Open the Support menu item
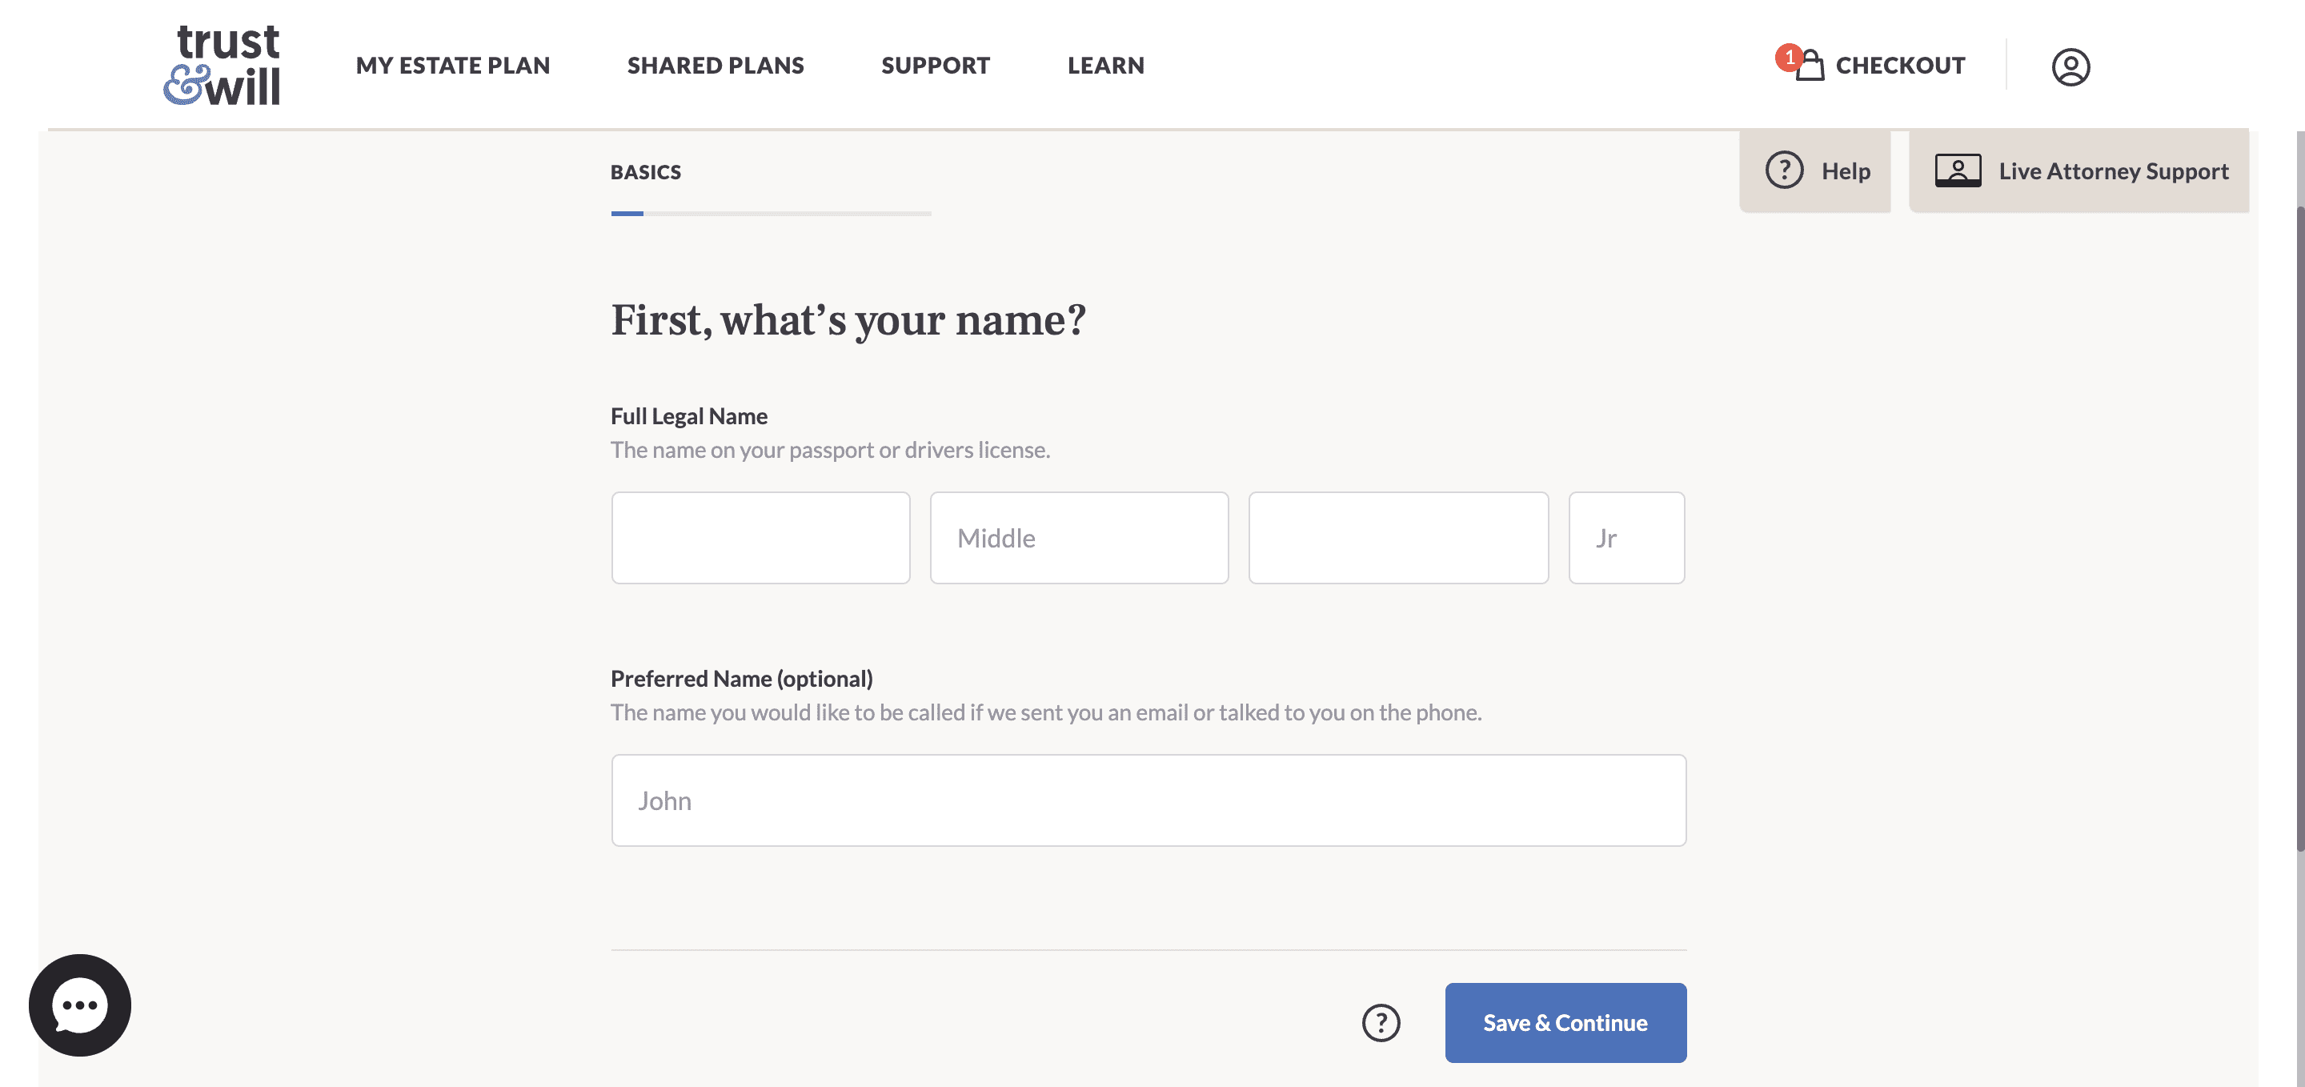Viewport: 2305px width, 1087px height. pos(935,66)
